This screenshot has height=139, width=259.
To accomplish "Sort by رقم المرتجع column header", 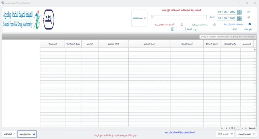I will click(x=230, y=44).
